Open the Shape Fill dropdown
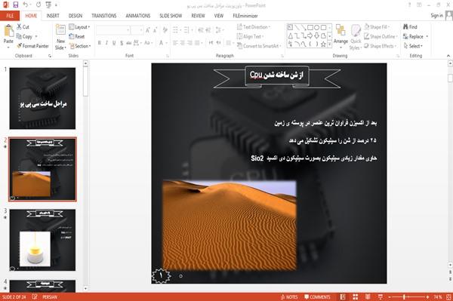 point(377,27)
